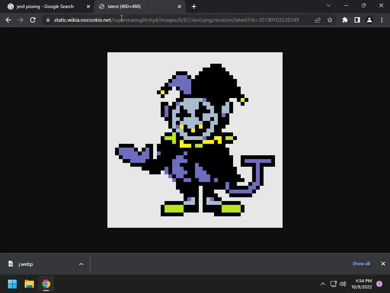390x293 pixels.
Task: Go back to the previous page
Action: point(8,20)
